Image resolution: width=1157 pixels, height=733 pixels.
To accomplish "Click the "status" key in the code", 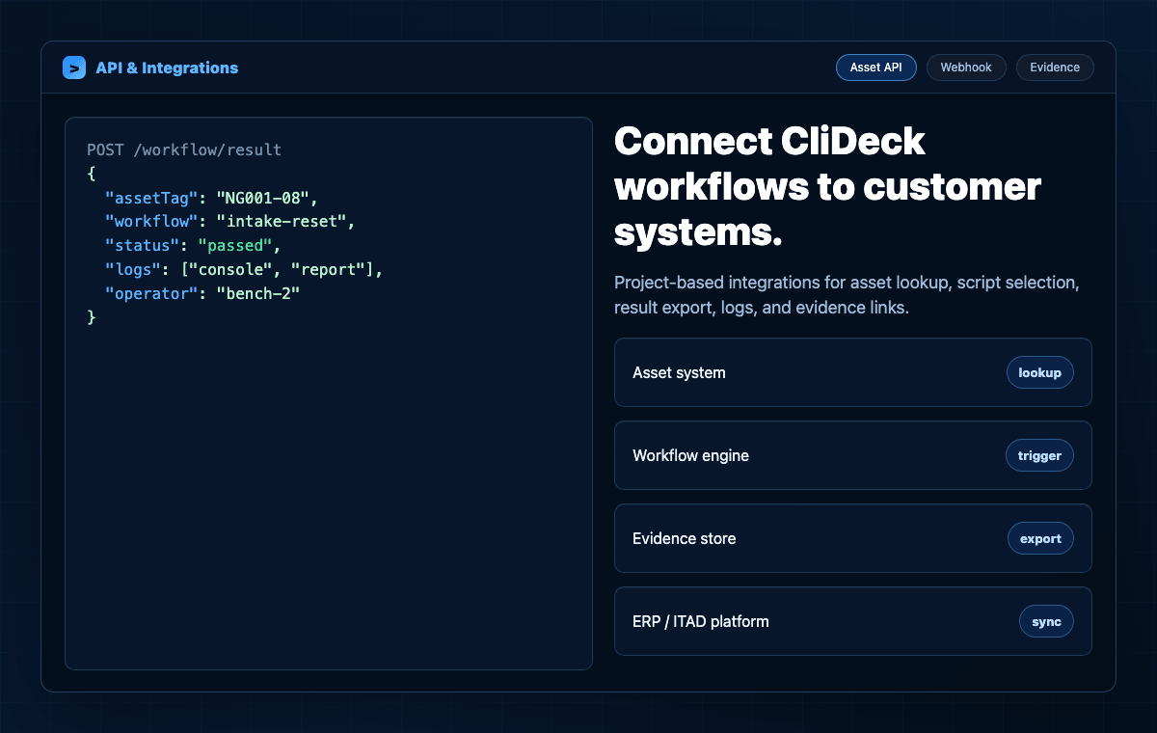I will click(143, 245).
